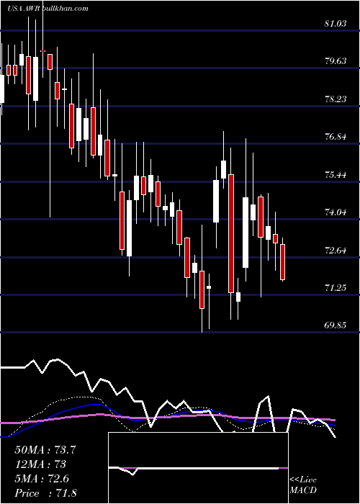Click the USA AWR bullkhan.com title

[x=48, y=9]
